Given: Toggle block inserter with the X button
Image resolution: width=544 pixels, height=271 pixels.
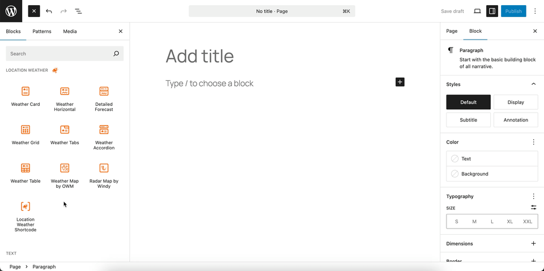Looking at the screenshot, I should (x=34, y=11).
